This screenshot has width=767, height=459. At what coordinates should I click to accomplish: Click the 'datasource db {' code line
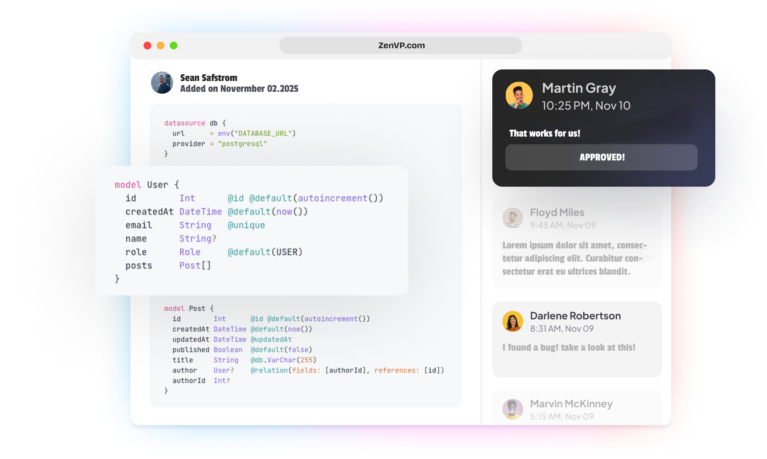coord(195,123)
